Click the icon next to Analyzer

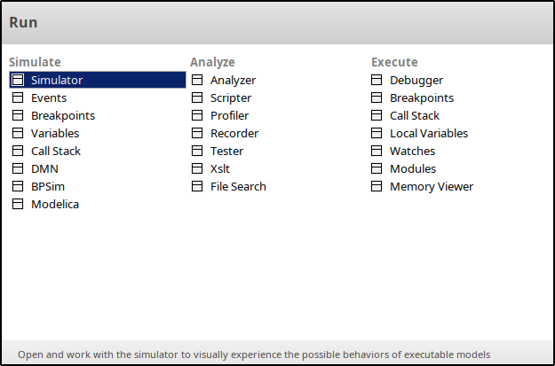tap(197, 80)
